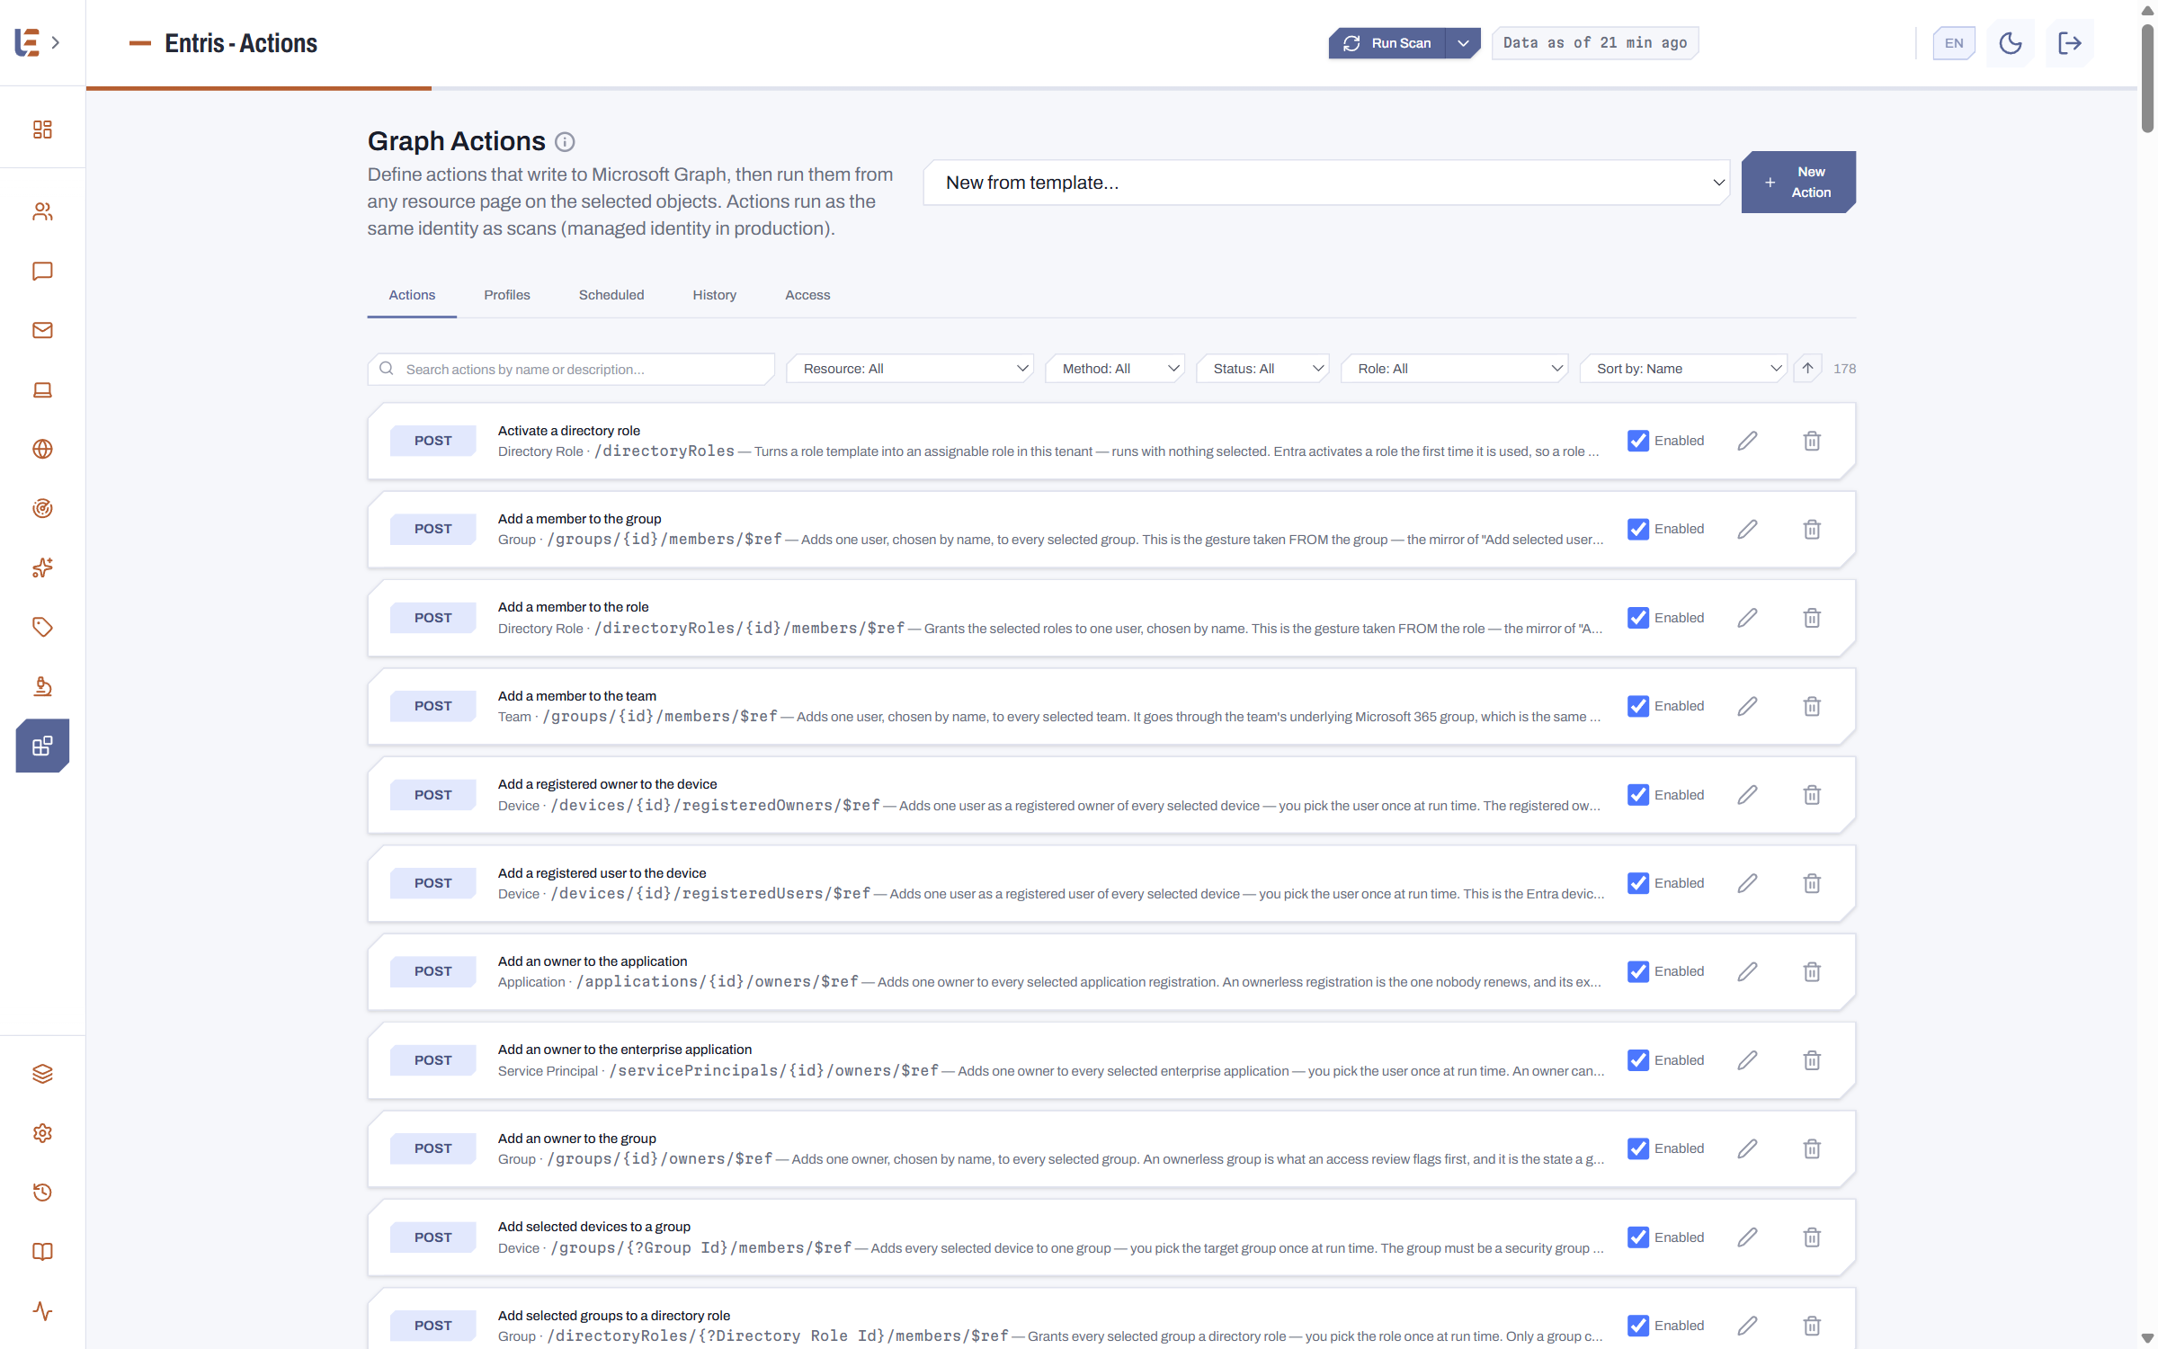2158x1349 pixels.
Task: Switch to dark mode with moon icon
Action: [x=2011, y=43]
